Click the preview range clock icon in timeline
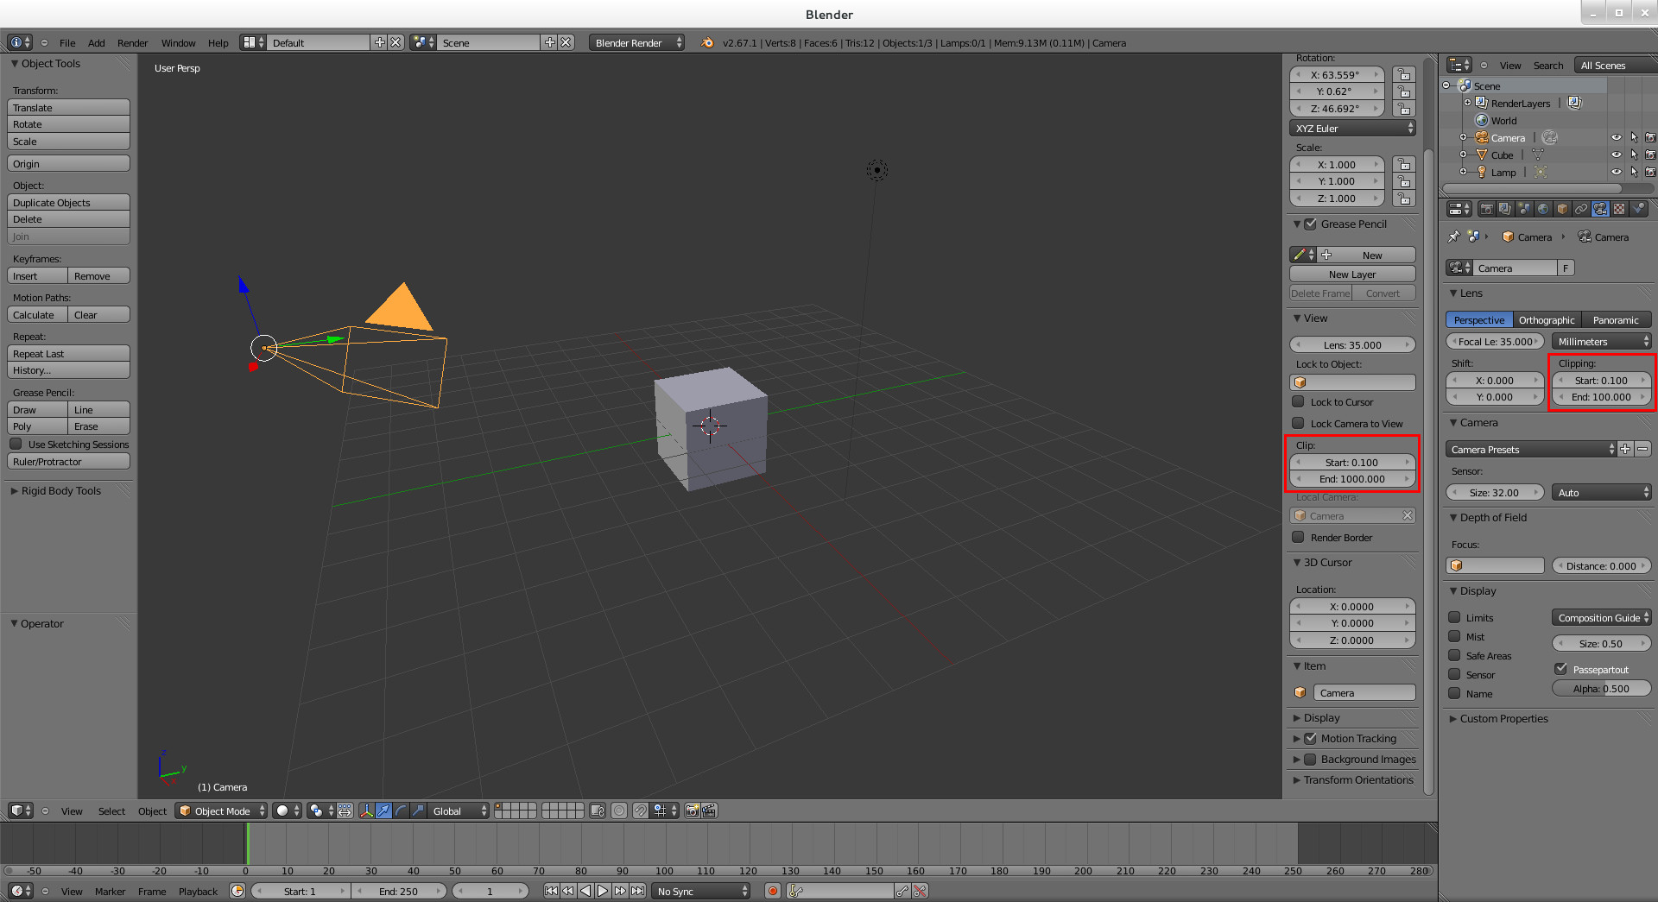 [x=237, y=891]
